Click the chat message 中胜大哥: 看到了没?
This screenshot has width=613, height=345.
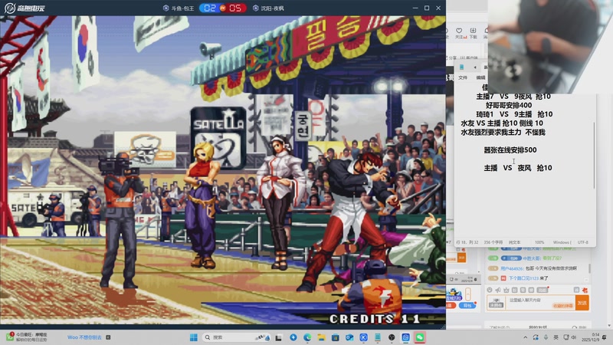point(525,258)
